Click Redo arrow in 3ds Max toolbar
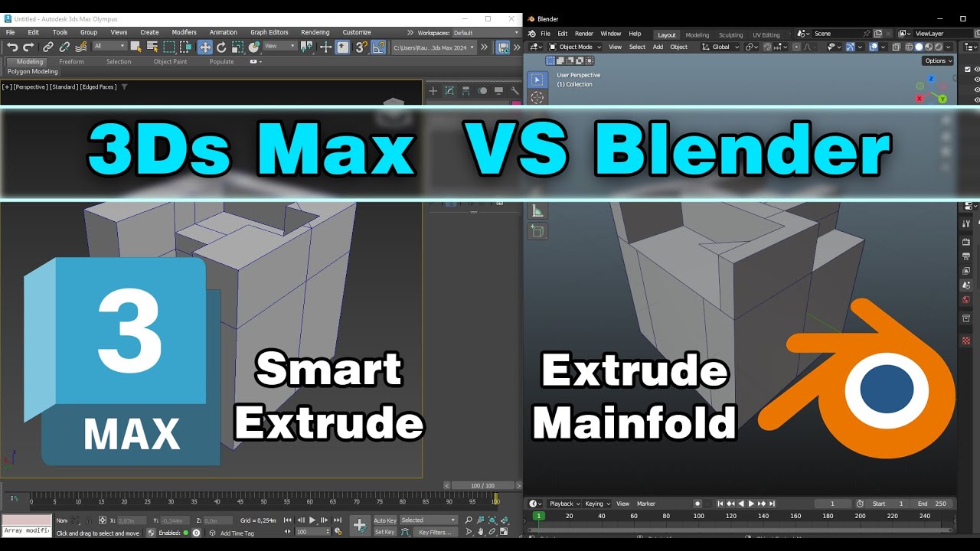 pyautogui.click(x=28, y=47)
